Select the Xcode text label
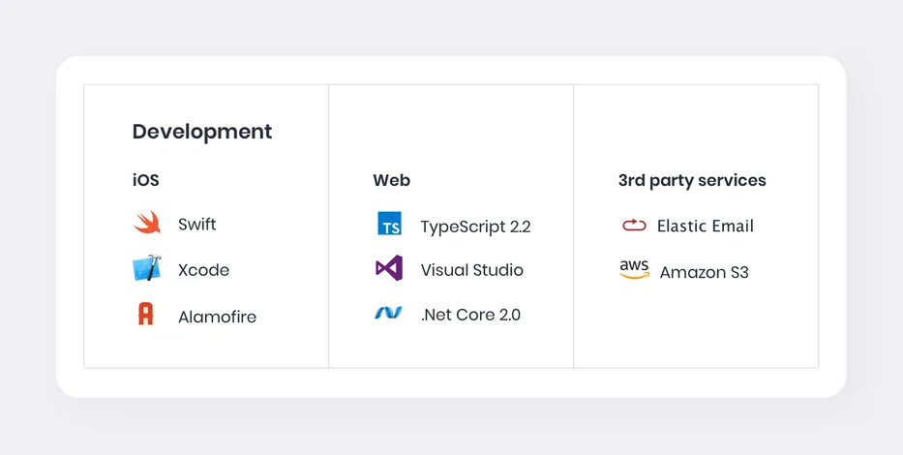Screen dimensions: 903x455 pyautogui.click(x=203, y=270)
